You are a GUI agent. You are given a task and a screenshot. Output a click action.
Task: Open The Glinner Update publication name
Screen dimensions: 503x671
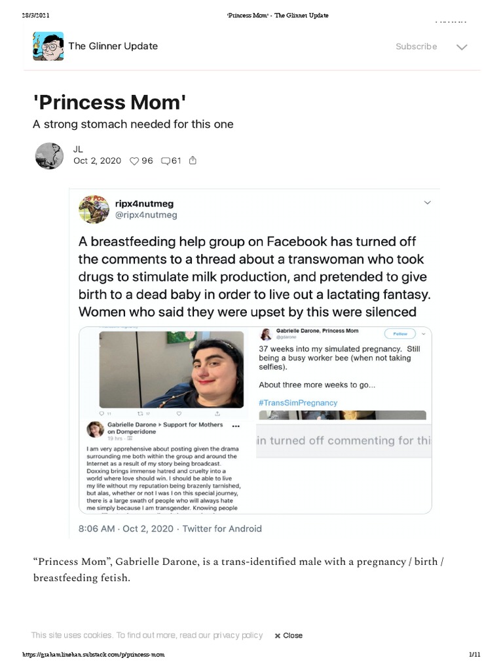[113, 46]
